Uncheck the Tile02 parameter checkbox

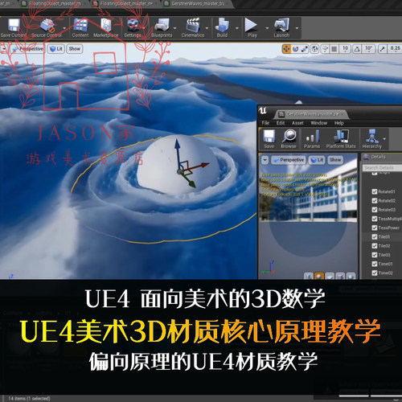coord(375,246)
